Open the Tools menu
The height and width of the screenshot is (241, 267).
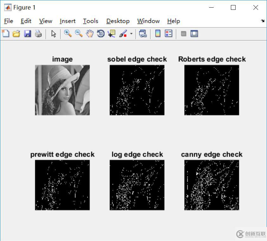91,21
